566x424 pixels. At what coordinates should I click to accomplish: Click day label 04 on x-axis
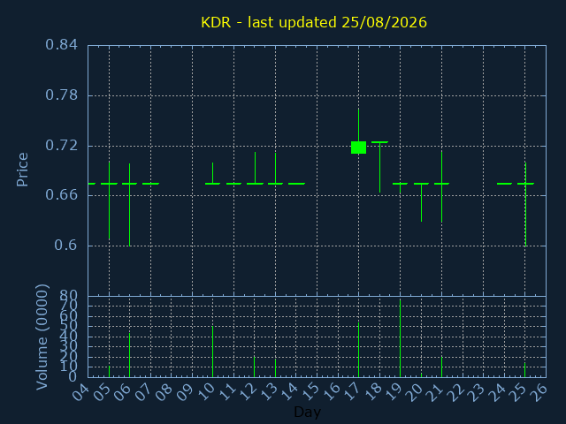pos(80,392)
